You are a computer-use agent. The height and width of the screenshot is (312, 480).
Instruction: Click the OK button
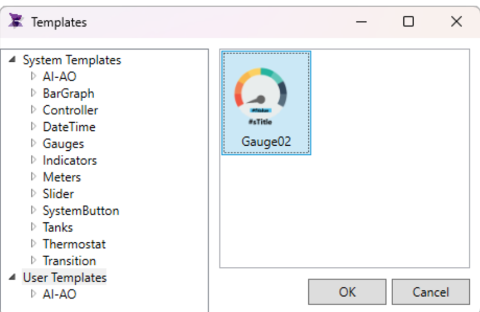(x=347, y=292)
